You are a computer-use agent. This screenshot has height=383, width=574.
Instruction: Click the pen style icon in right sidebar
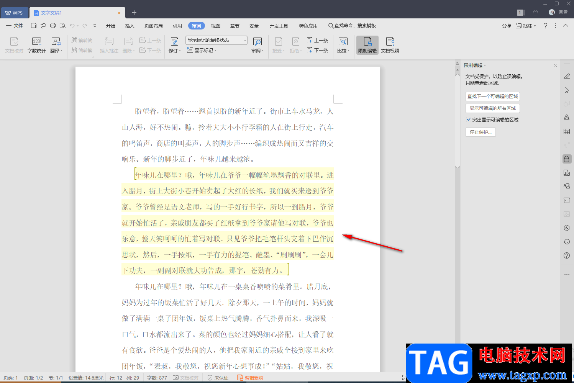click(x=567, y=76)
